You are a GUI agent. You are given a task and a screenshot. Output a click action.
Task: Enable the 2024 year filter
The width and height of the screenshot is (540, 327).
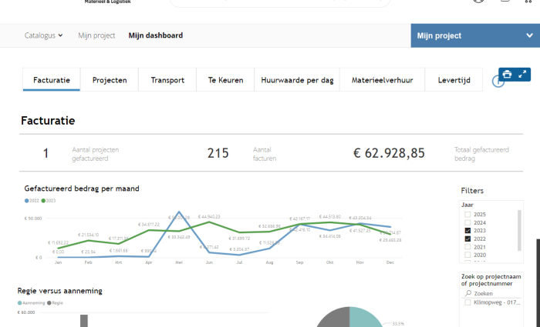point(467,222)
